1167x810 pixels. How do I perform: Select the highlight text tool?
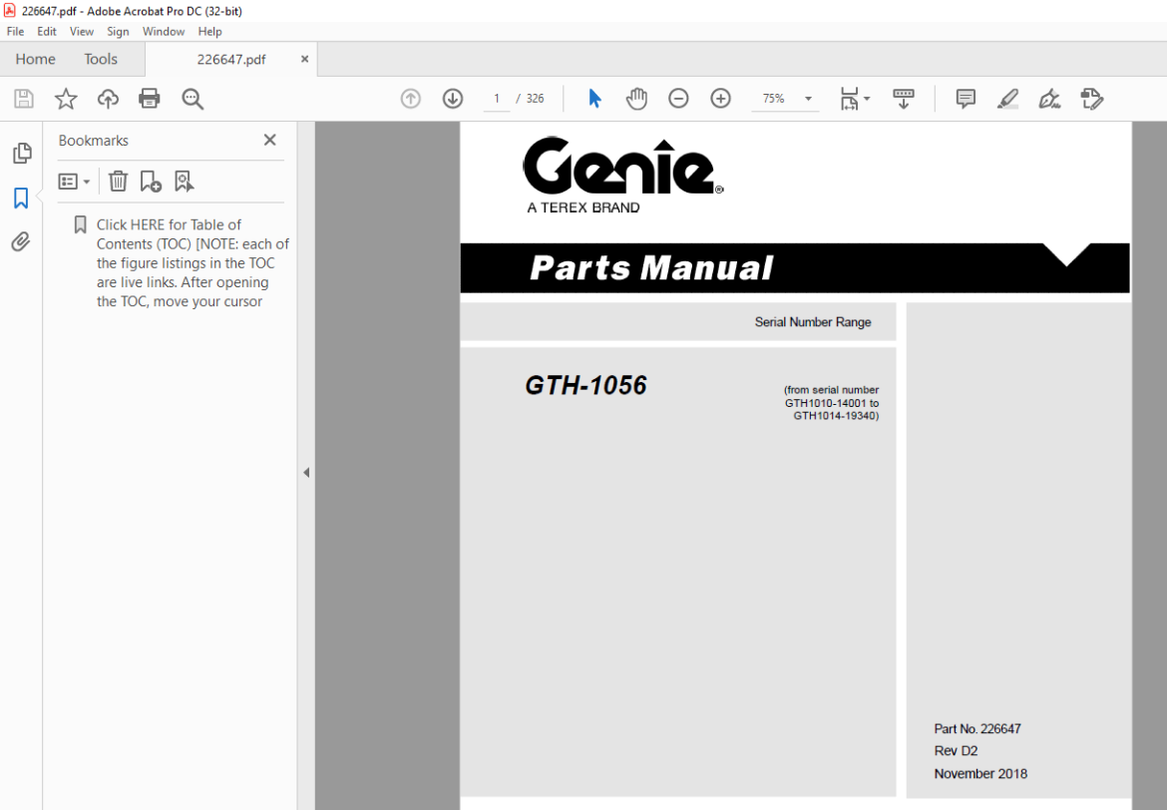tap(1007, 99)
